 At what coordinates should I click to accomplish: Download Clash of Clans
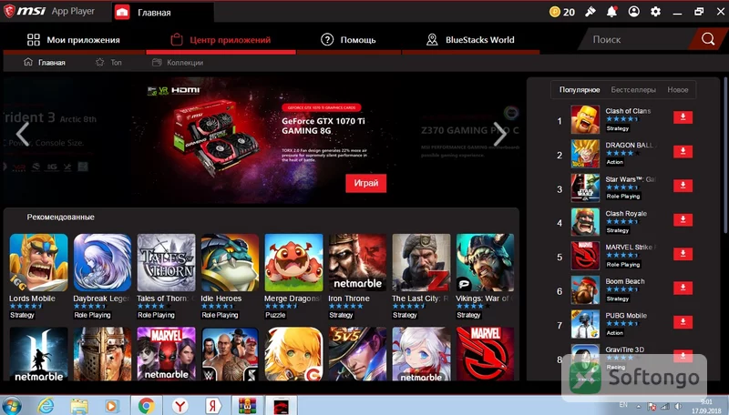tap(683, 117)
